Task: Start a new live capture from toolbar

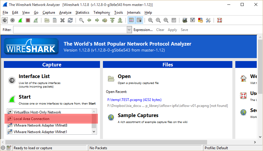Action: [20, 20]
